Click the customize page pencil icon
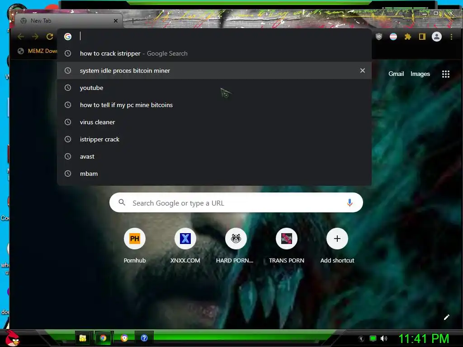The width and height of the screenshot is (463, 347). coord(446,317)
